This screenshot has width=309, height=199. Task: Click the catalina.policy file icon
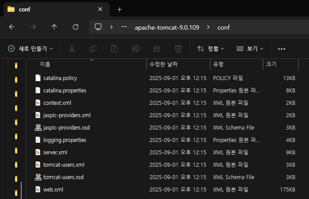click(x=38, y=78)
